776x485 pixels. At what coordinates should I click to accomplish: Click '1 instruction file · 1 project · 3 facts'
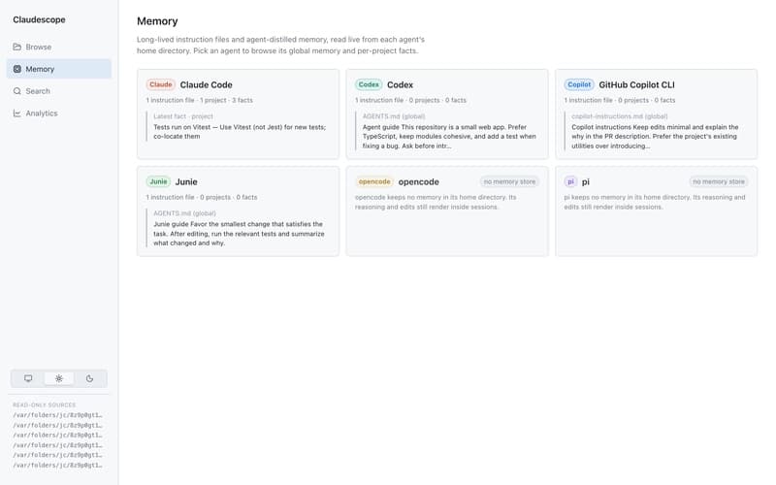[x=200, y=100]
